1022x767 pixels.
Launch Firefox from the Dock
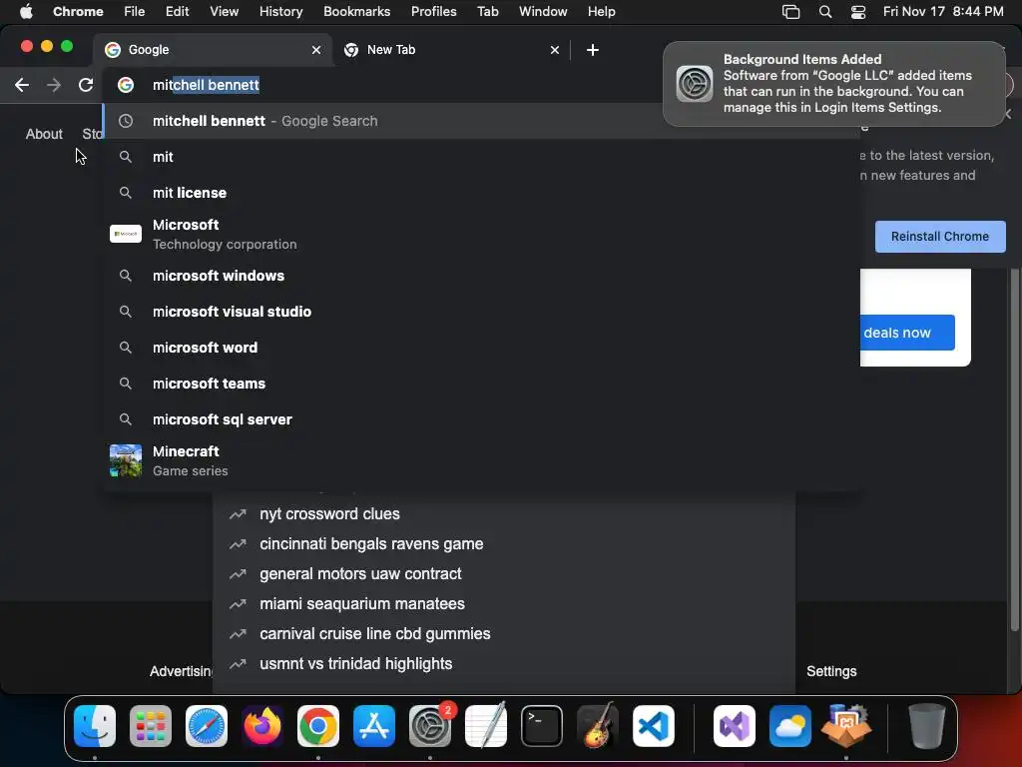coord(262,726)
